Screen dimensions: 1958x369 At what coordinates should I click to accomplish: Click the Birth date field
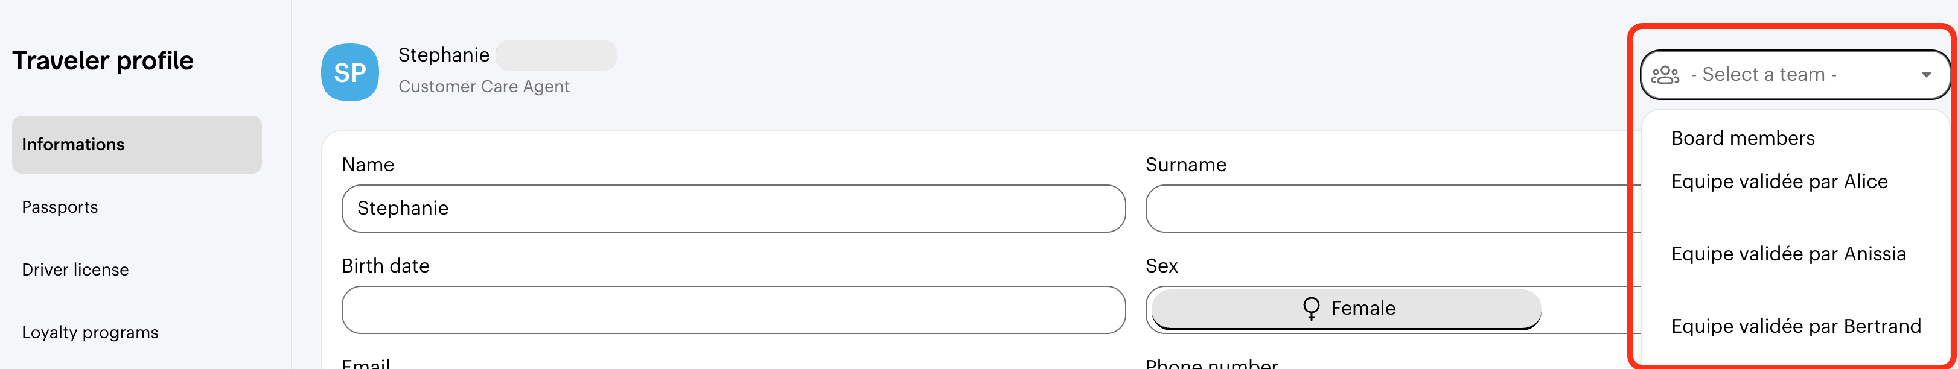(733, 310)
